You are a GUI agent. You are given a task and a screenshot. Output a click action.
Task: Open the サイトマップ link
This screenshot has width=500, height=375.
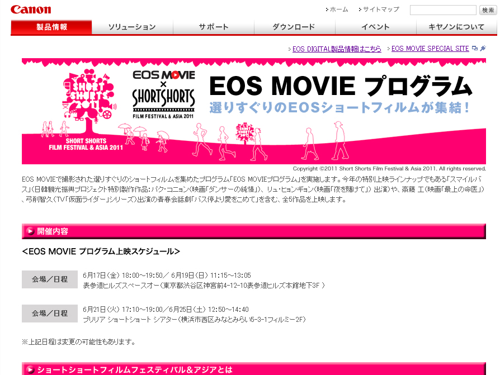[x=381, y=10]
